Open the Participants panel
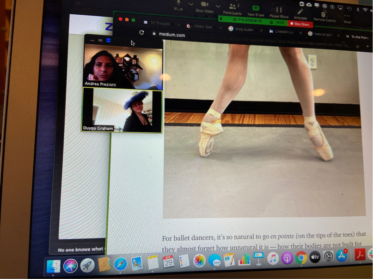 tap(232, 10)
